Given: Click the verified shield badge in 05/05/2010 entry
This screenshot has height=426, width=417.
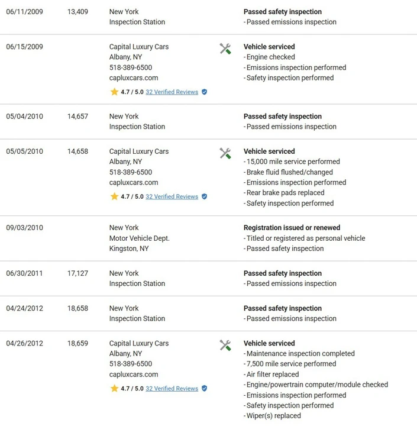Looking at the screenshot, I should tap(205, 196).
